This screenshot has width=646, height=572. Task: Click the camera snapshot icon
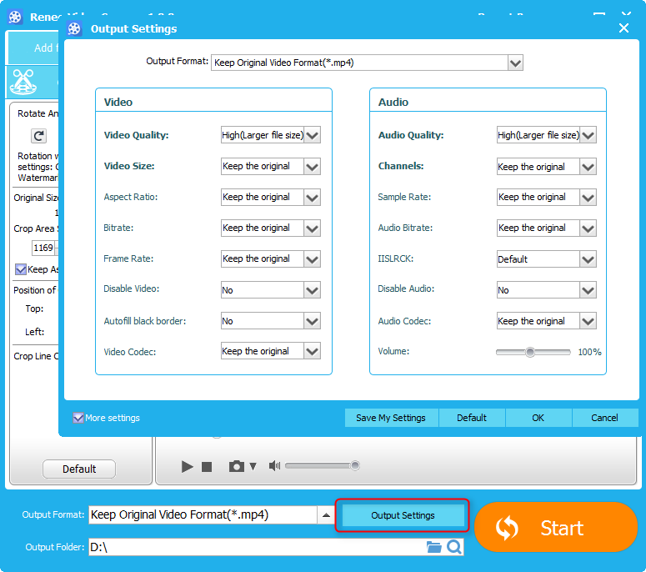(x=237, y=467)
